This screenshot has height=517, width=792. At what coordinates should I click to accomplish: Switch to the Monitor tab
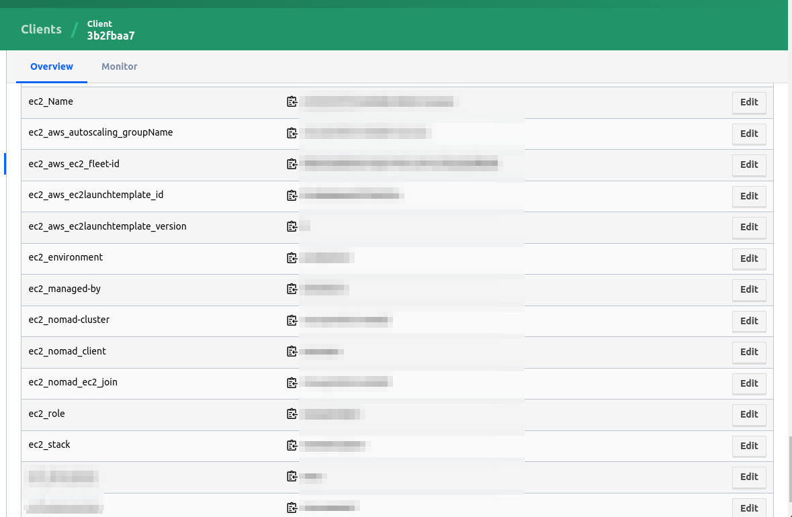point(119,66)
